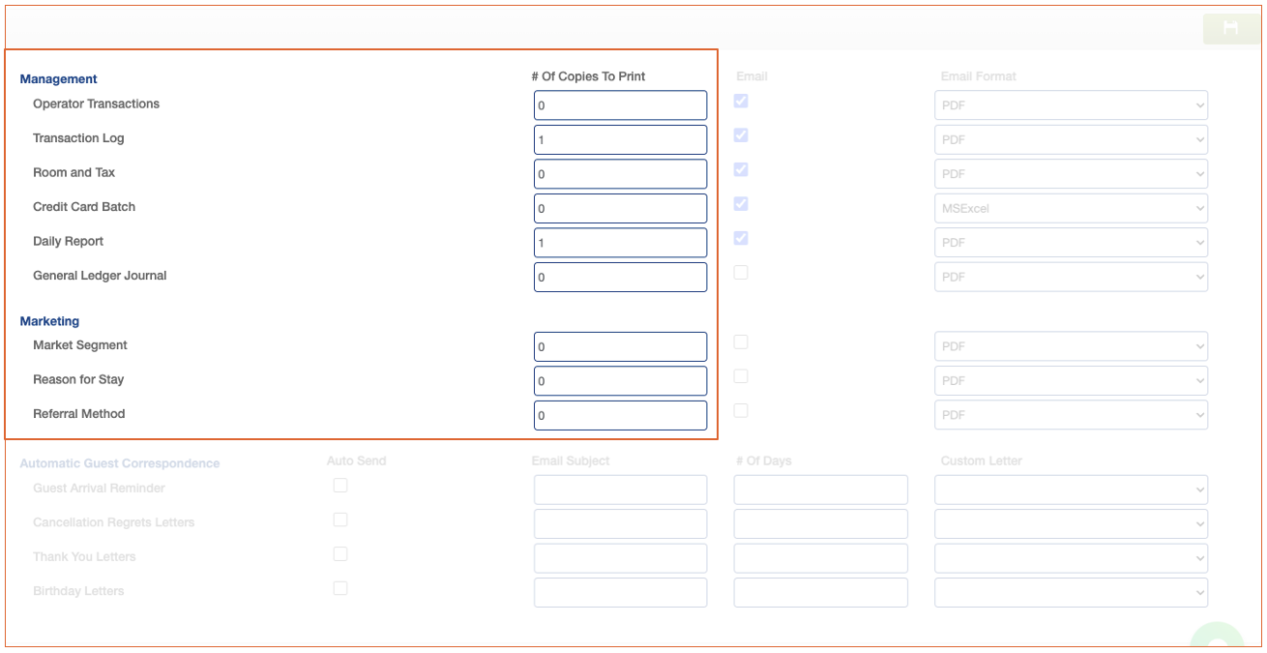Click the # Of Days field for Birthday Letters
Image resolution: width=1267 pixels, height=653 pixels.
click(820, 592)
